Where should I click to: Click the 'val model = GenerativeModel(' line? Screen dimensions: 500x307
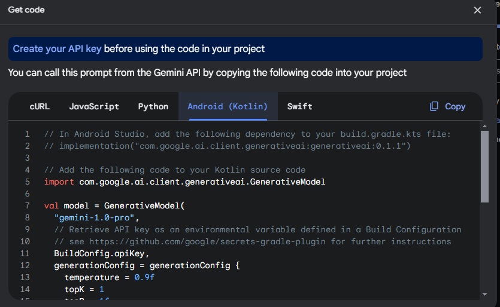pyautogui.click(x=114, y=206)
